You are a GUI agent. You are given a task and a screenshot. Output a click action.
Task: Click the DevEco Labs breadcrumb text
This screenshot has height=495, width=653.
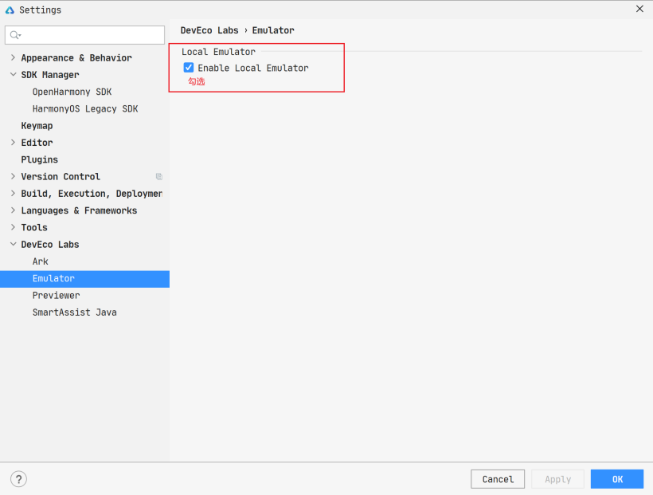(x=209, y=30)
